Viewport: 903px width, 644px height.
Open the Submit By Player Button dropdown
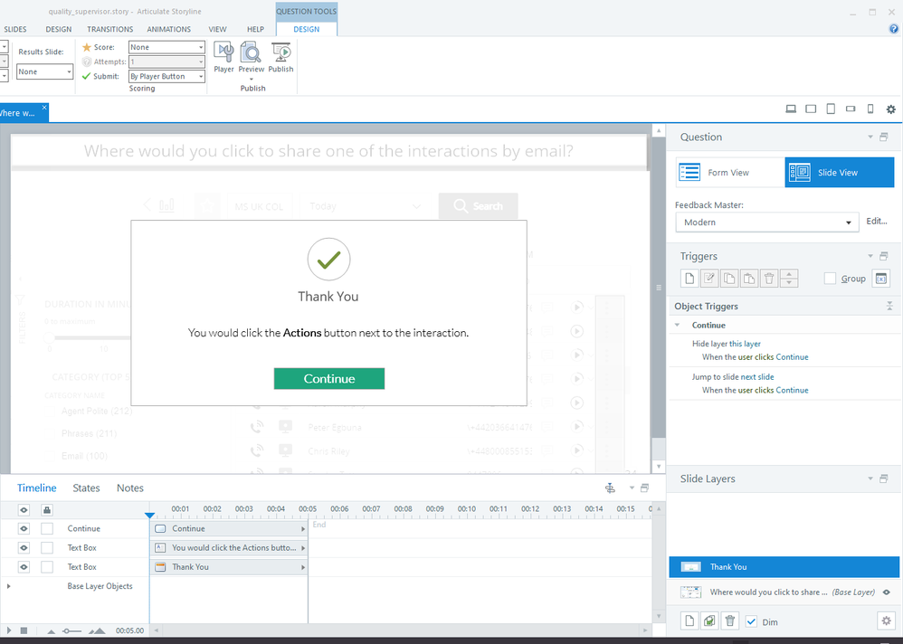pos(166,76)
